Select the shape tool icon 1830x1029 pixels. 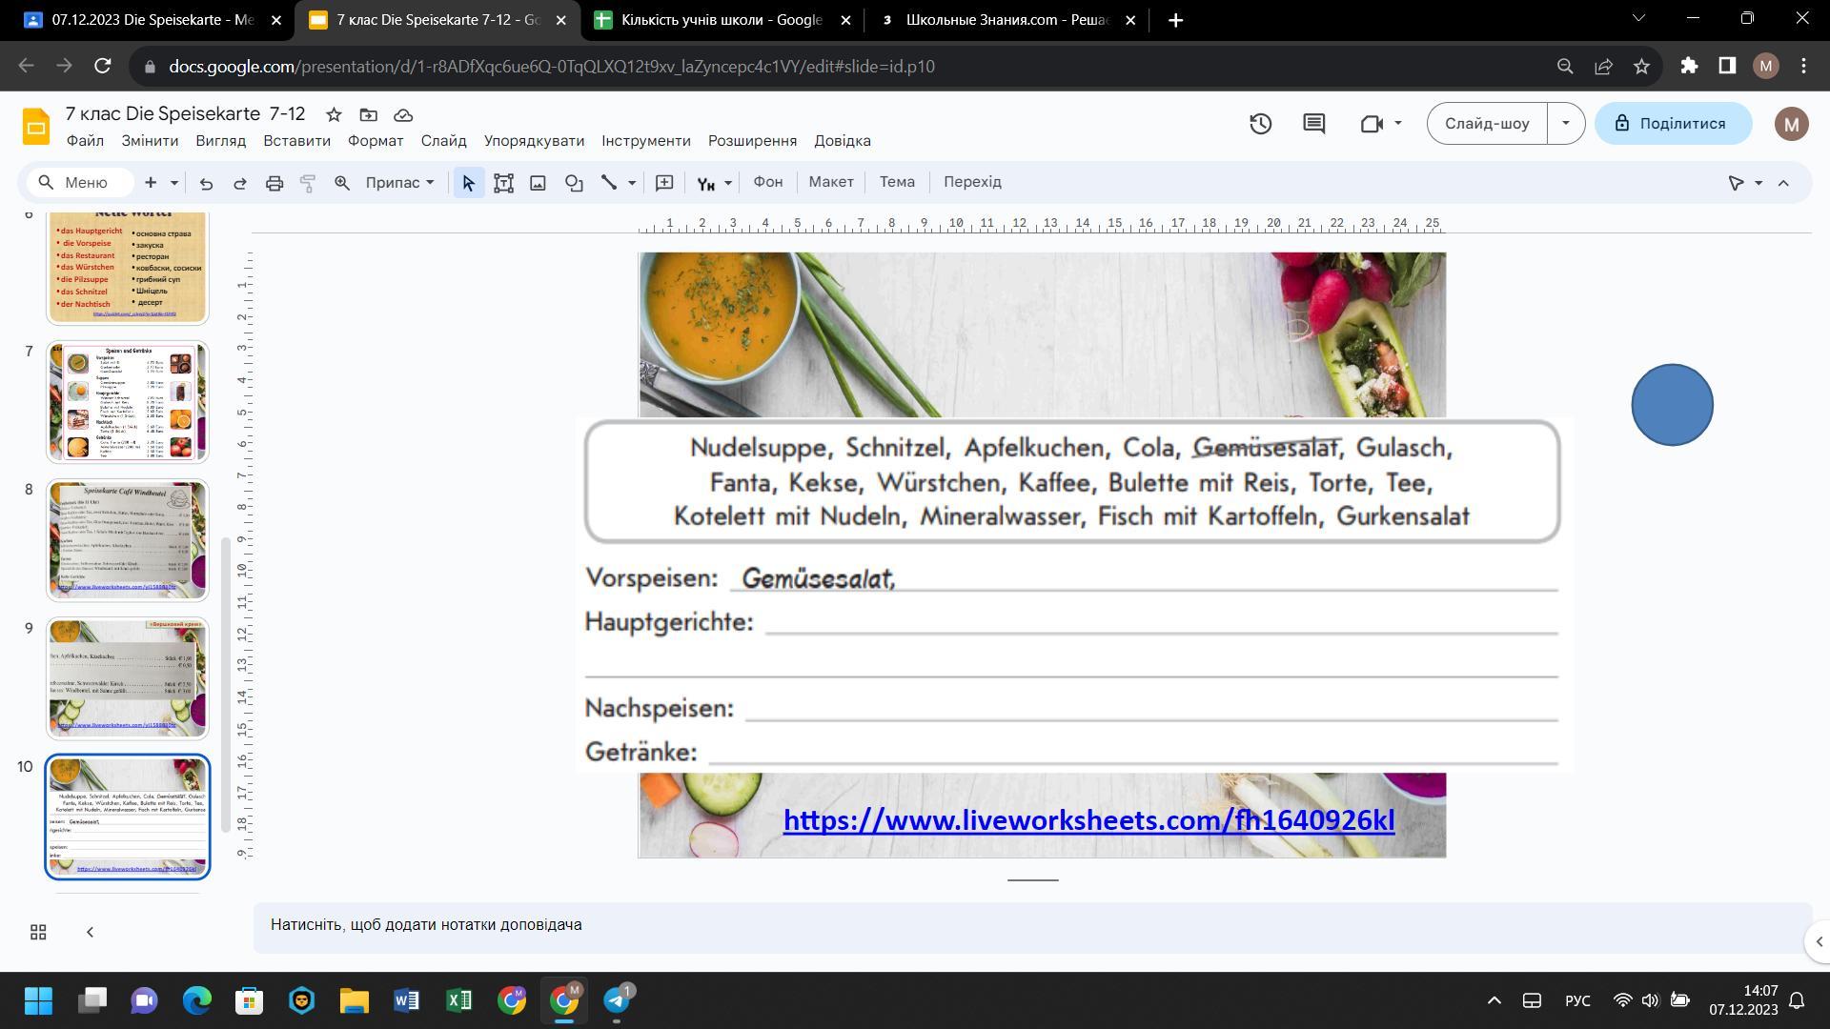coord(574,183)
